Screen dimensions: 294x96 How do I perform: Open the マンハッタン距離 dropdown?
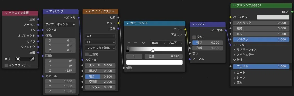(x=100, y=48)
